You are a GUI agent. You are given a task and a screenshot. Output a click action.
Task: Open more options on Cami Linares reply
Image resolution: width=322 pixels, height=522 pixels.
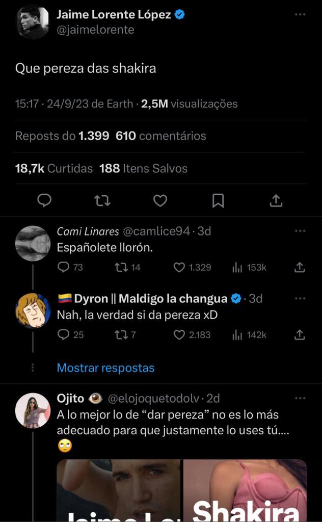pos(300,231)
